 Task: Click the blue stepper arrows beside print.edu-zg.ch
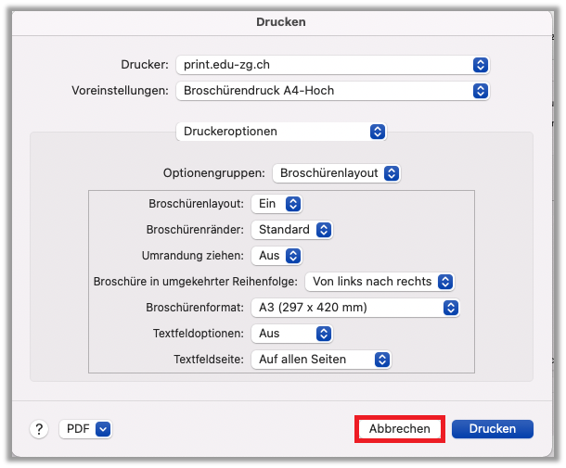click(480, 65)
